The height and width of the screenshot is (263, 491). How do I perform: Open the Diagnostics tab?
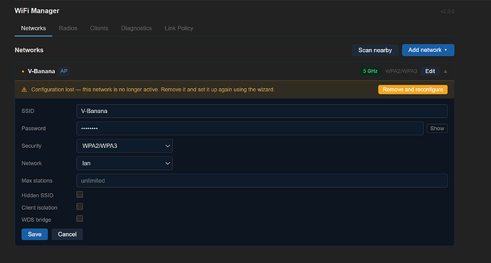point(137,28)
